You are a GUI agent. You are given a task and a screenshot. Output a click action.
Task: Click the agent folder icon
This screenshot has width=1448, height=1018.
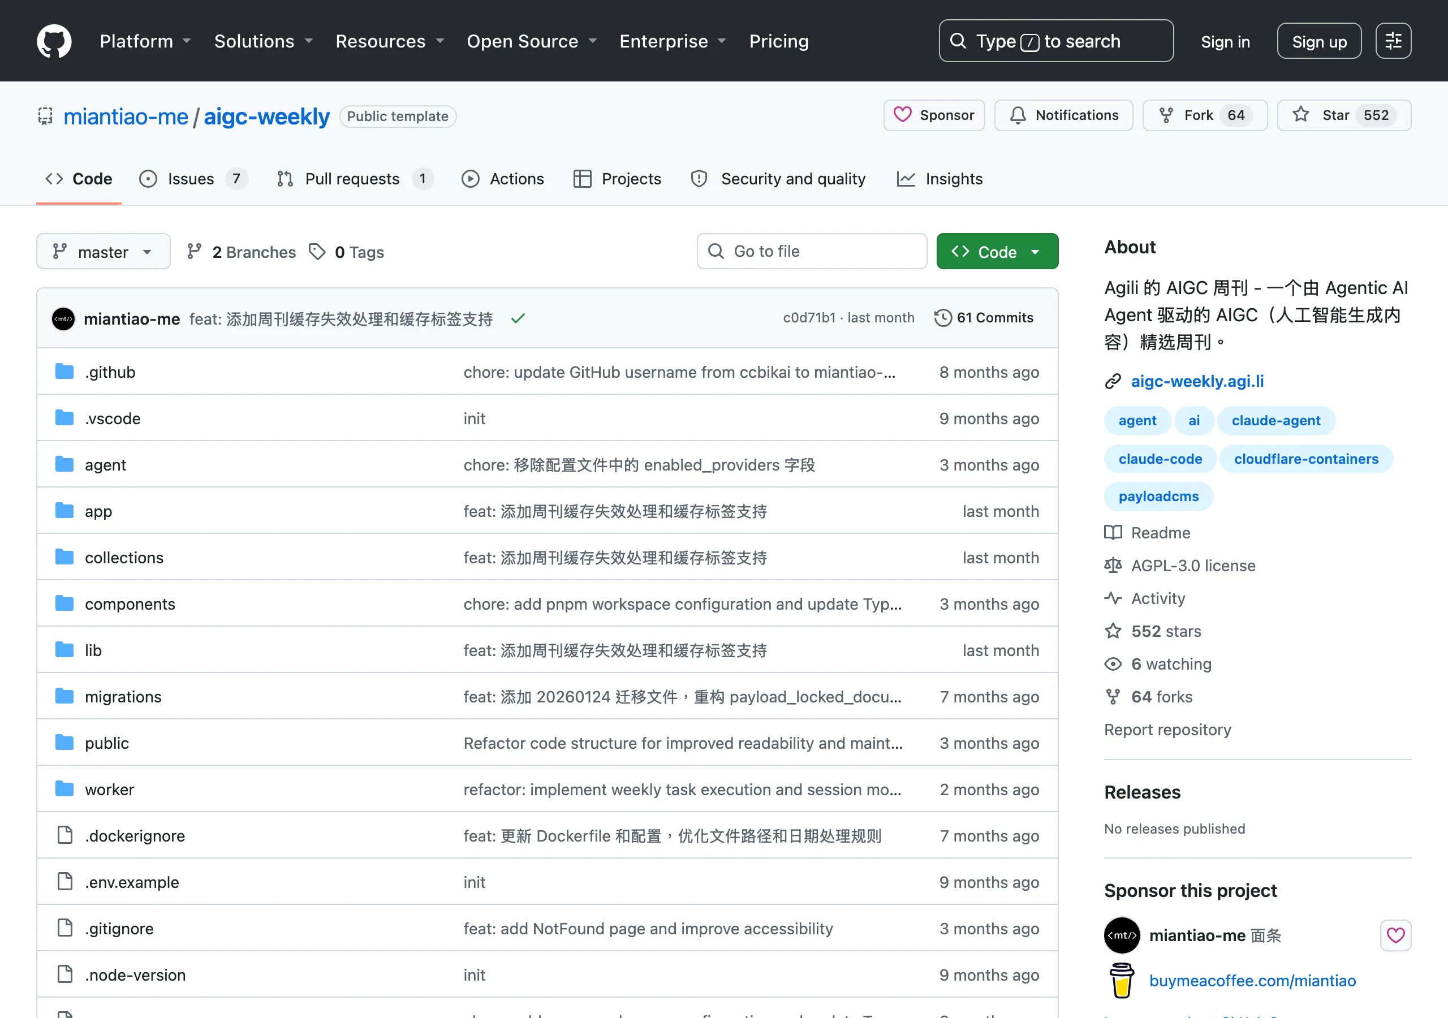point(64,464)
